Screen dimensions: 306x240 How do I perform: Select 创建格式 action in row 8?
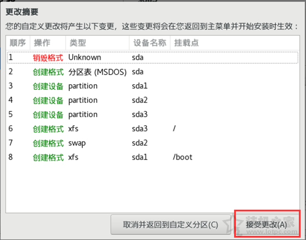[x=48, y=157]
